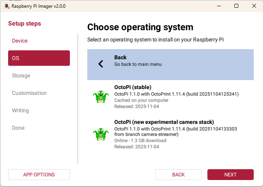Click the Raspberry Pi logo in title bar
263x187 pixels.
tap(7, 6)
